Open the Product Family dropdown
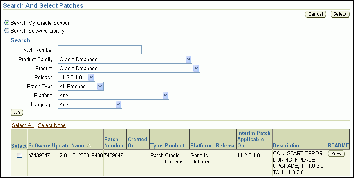This screenshot has width=354, height=178. tap(125, 59)
